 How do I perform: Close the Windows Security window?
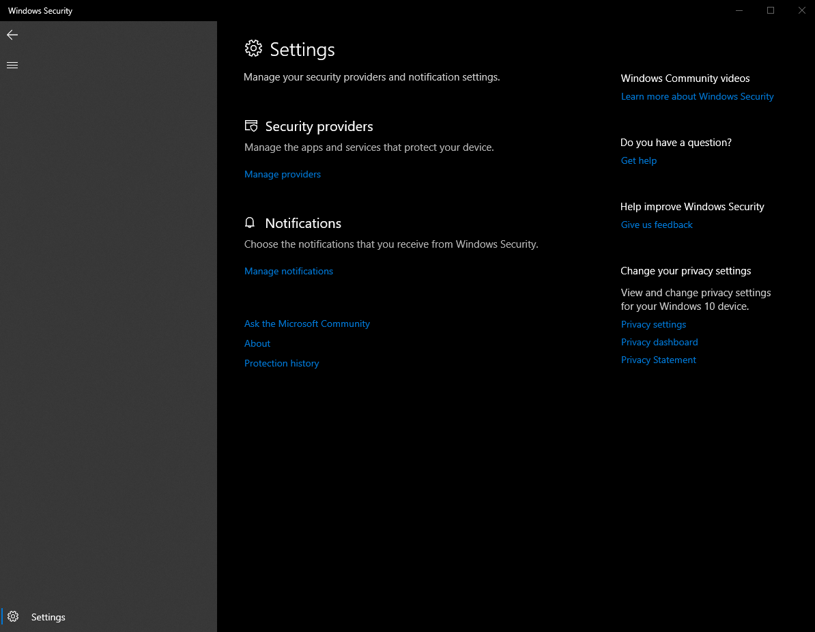(801, 10)
